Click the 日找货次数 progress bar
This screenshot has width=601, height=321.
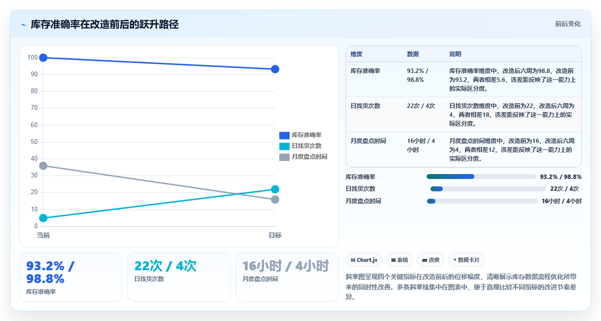(x=488, y=189)
